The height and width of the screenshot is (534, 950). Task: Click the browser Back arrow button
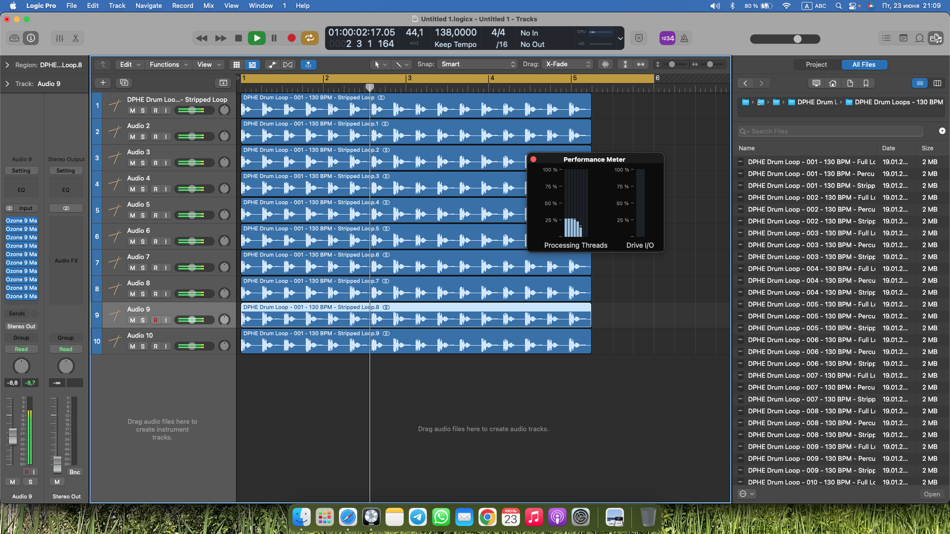745,83
